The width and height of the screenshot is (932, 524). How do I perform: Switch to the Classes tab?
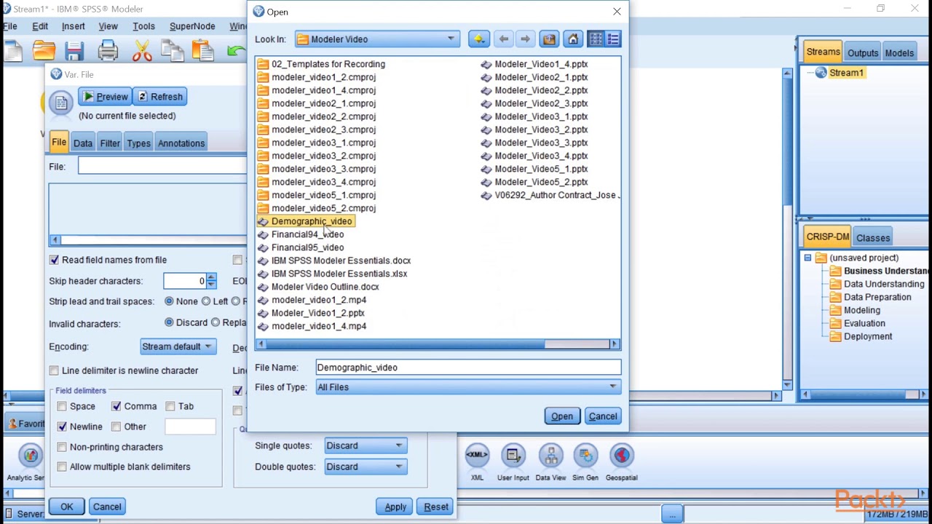873,238
